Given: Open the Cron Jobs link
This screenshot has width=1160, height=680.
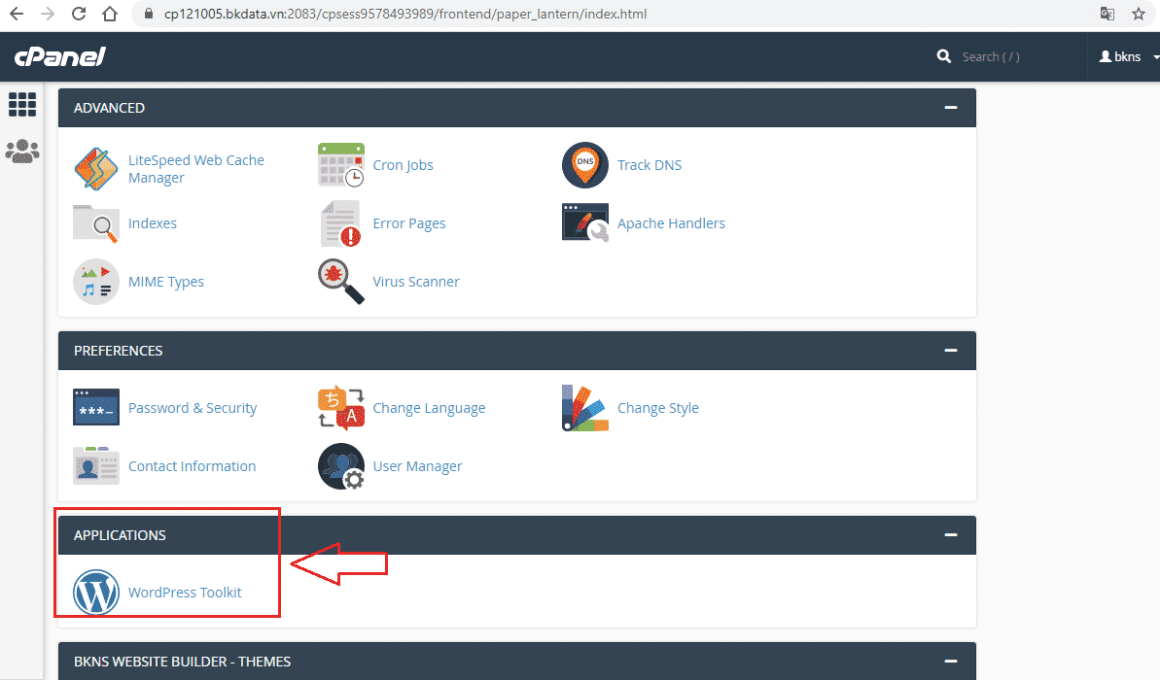Looking at the screenshot, I should [x=404, y=165].
